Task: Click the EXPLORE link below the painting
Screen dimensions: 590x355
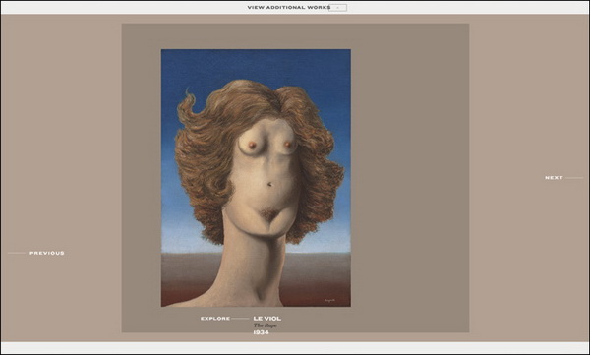Action: 215,319
